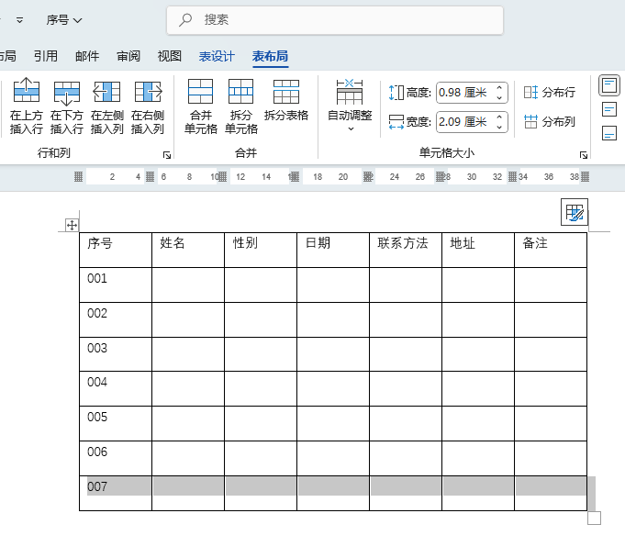Click the cell containing 007
Screen dimensions: 625x558
[116, 494]
